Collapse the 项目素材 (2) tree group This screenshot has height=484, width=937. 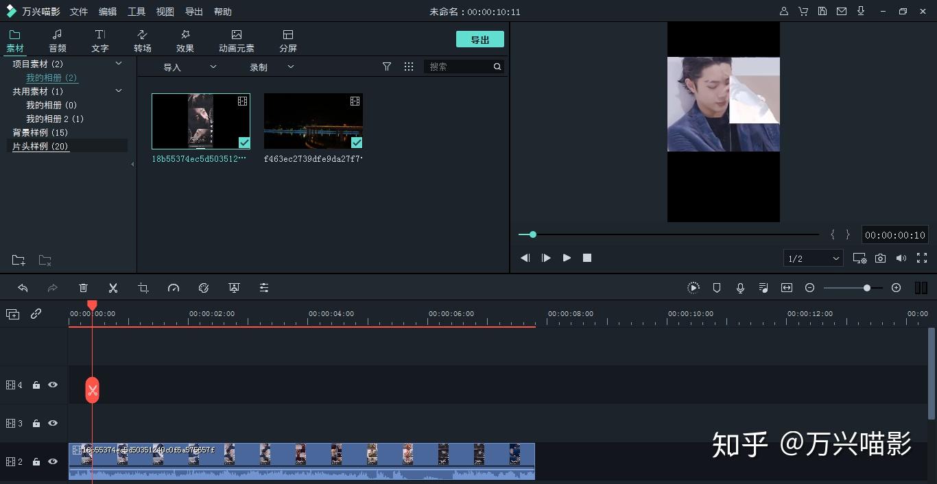pyautogui.click(x=119, y=63)
